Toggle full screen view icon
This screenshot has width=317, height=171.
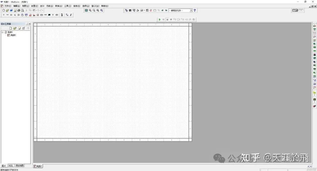tap(86, 10)
